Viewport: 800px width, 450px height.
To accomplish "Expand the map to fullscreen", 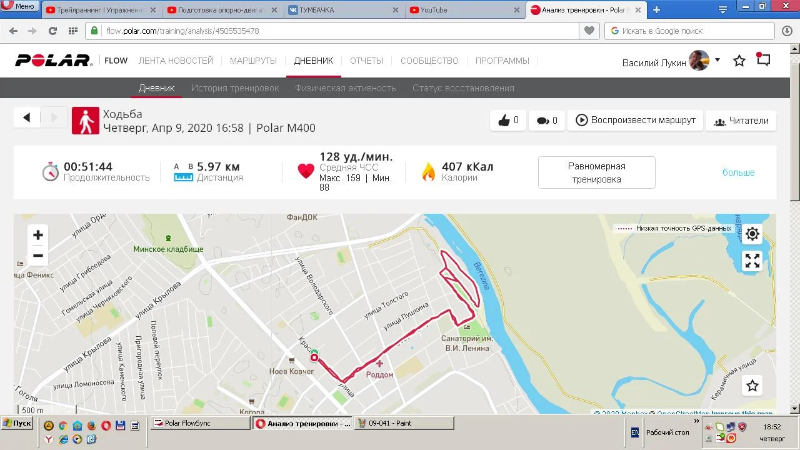I will click(x=752, y=261).
